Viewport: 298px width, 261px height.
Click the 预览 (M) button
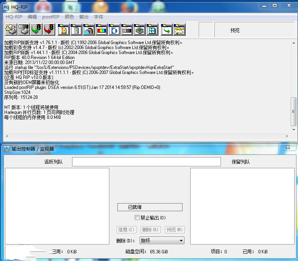point(175,230)
